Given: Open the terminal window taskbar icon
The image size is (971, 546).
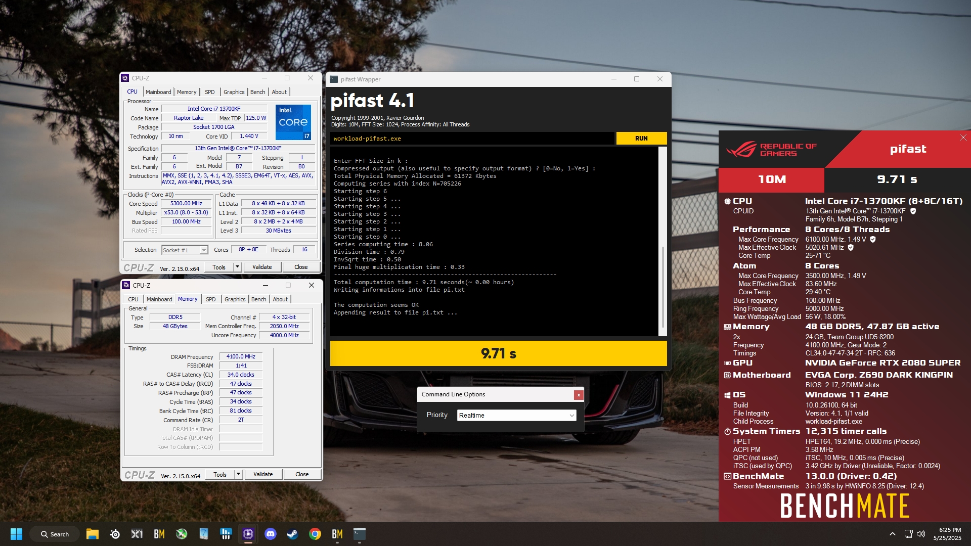Looking at the screenshot, I should 360,534.
